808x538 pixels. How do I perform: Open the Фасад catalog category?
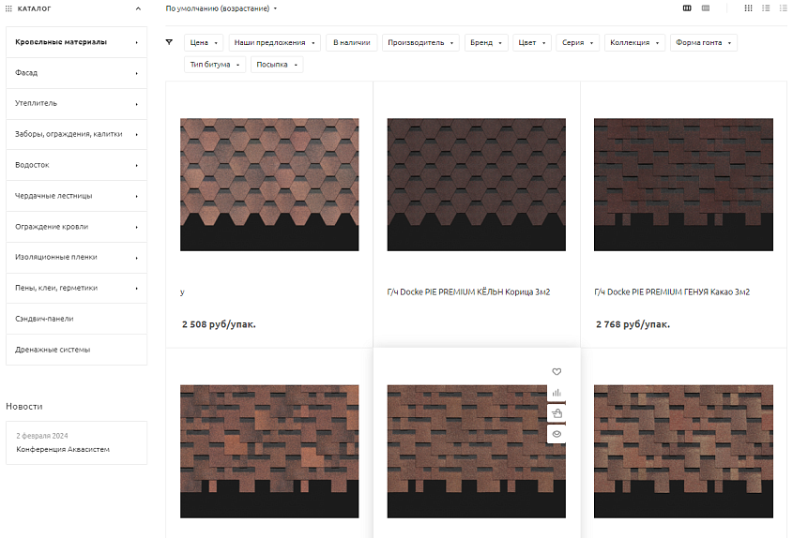pos(76,73)
